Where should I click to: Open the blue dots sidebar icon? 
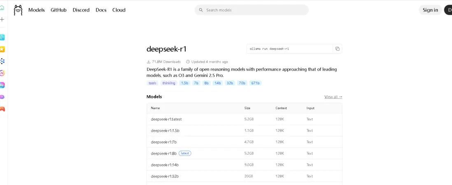click(x=2, y=61)
